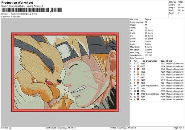Click the brown swatch beside stitch count 1898

(x=138, y=83)
